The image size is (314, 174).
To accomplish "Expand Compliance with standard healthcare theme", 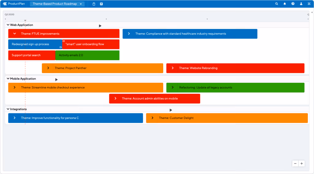I will [129, 34].
